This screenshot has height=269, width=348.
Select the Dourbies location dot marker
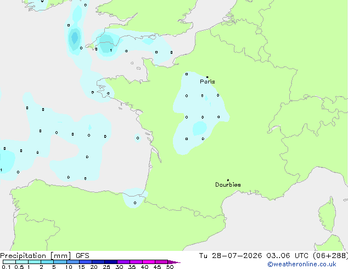click(228, 180)
